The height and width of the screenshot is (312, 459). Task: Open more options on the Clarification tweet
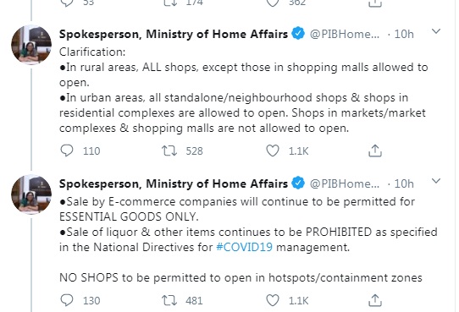436,31
